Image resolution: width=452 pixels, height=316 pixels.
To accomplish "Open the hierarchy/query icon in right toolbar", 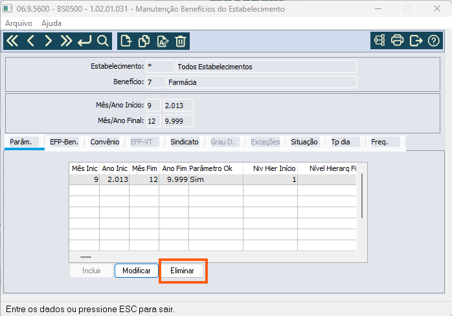I will (x=379, y=40).
